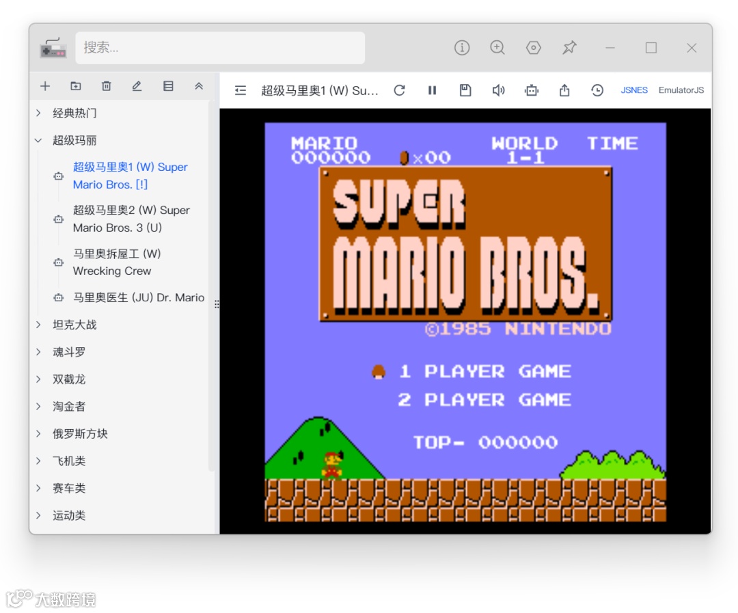Image resolution: width=738 pixels, height=613 pixels.
Task: Close the emulator window
Action: point(692,48)
